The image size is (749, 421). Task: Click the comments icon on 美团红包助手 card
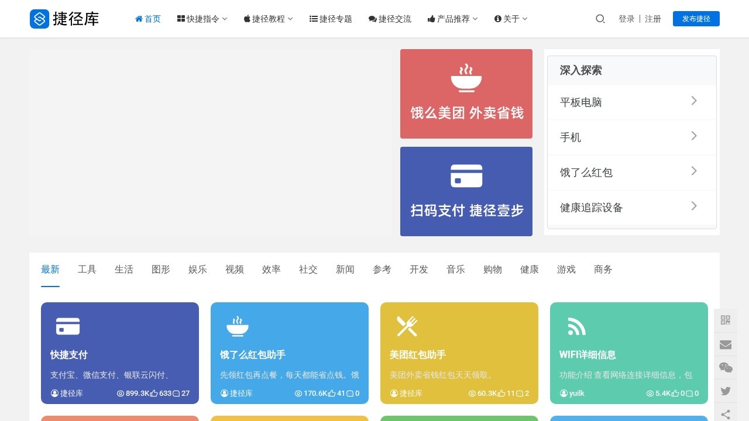click(520, 394)
